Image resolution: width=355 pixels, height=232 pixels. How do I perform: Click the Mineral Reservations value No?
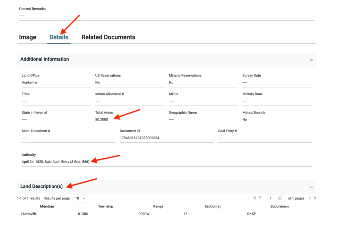click(171, 82)
